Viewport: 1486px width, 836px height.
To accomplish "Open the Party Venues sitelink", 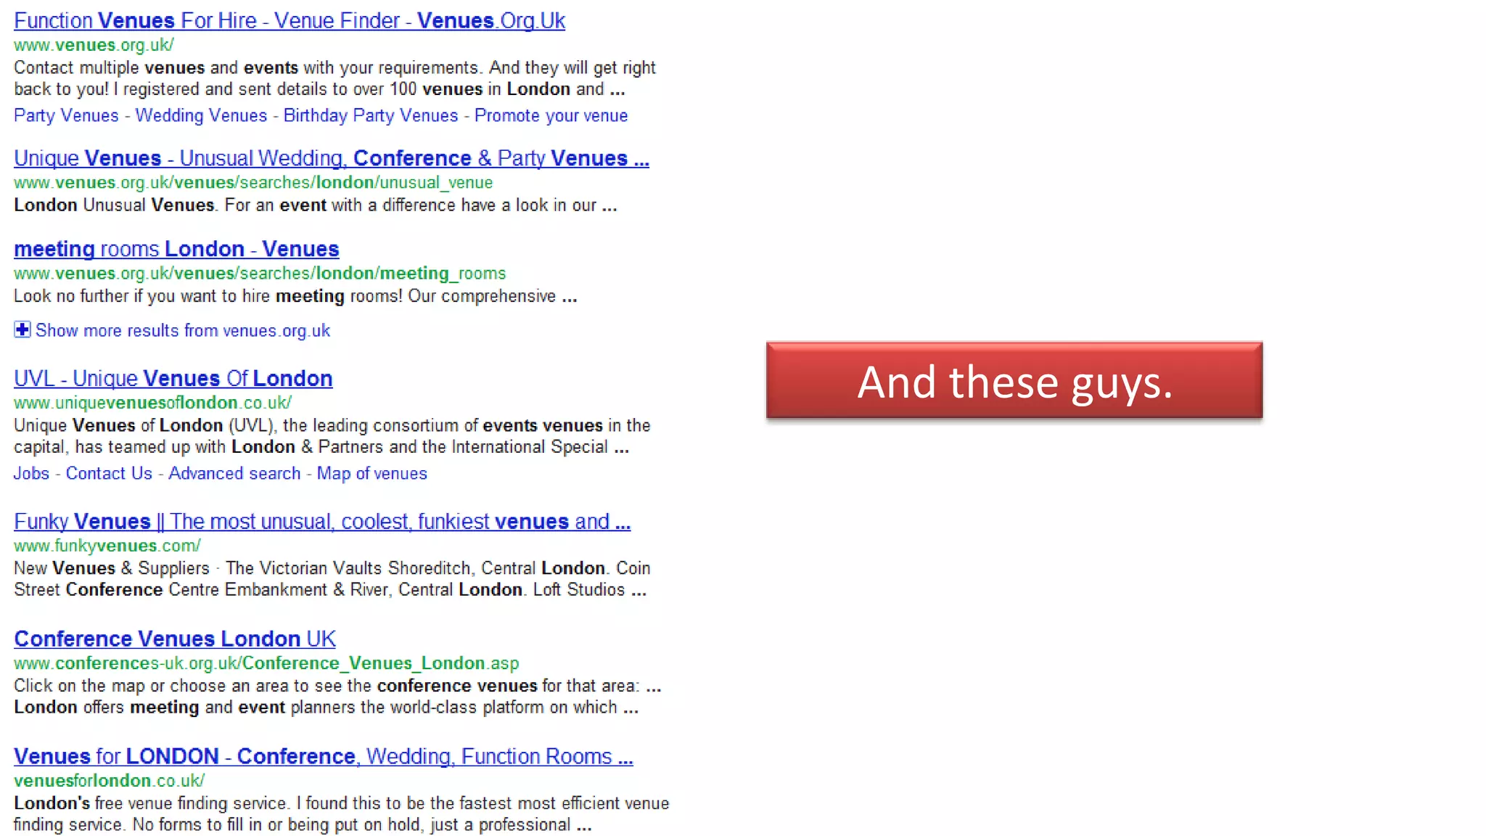I will tap(66, 116).
